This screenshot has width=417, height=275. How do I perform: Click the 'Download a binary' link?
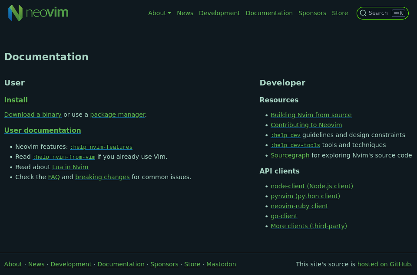pyautogui.click(x=33, y=115)
